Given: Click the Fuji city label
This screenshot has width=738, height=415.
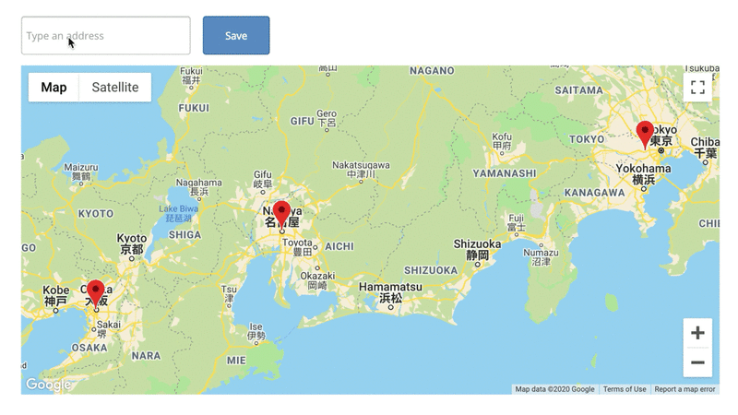Looking at the screenshot, I should (x=516, y=222).
